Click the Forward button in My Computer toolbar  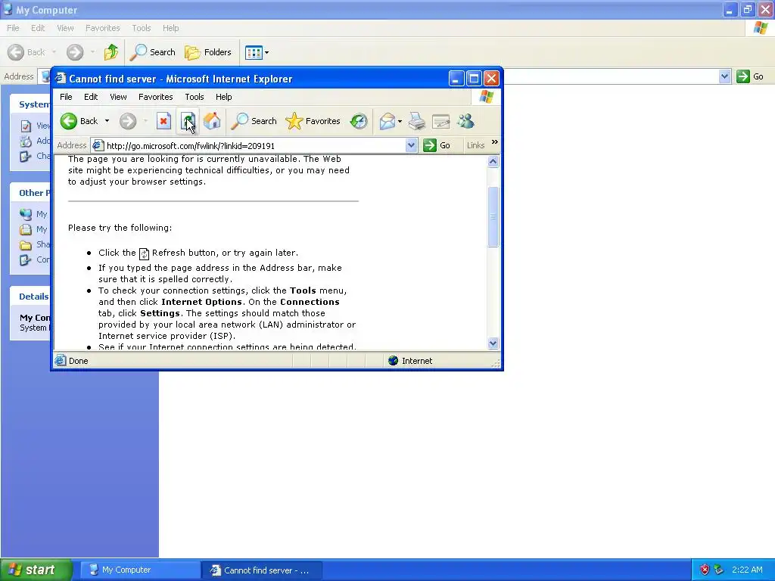[x=75, y=52]
